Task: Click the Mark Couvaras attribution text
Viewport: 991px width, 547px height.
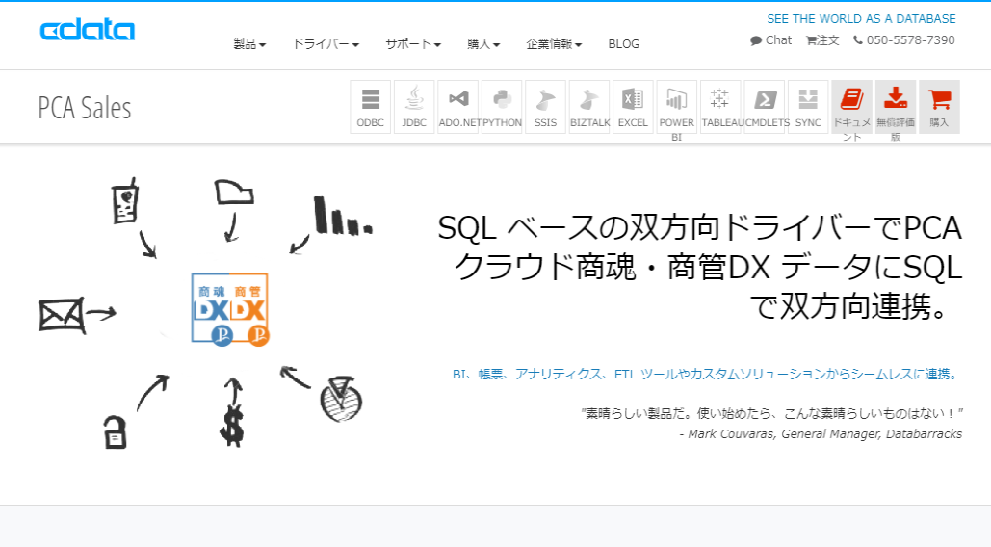Action: click(x=821, y=434)
